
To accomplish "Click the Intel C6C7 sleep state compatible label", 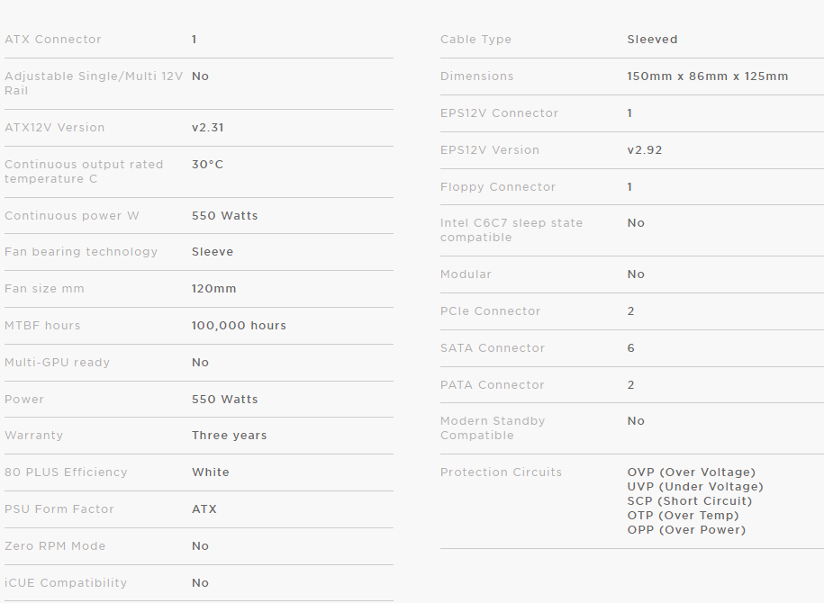I will [x=512, y=230].
